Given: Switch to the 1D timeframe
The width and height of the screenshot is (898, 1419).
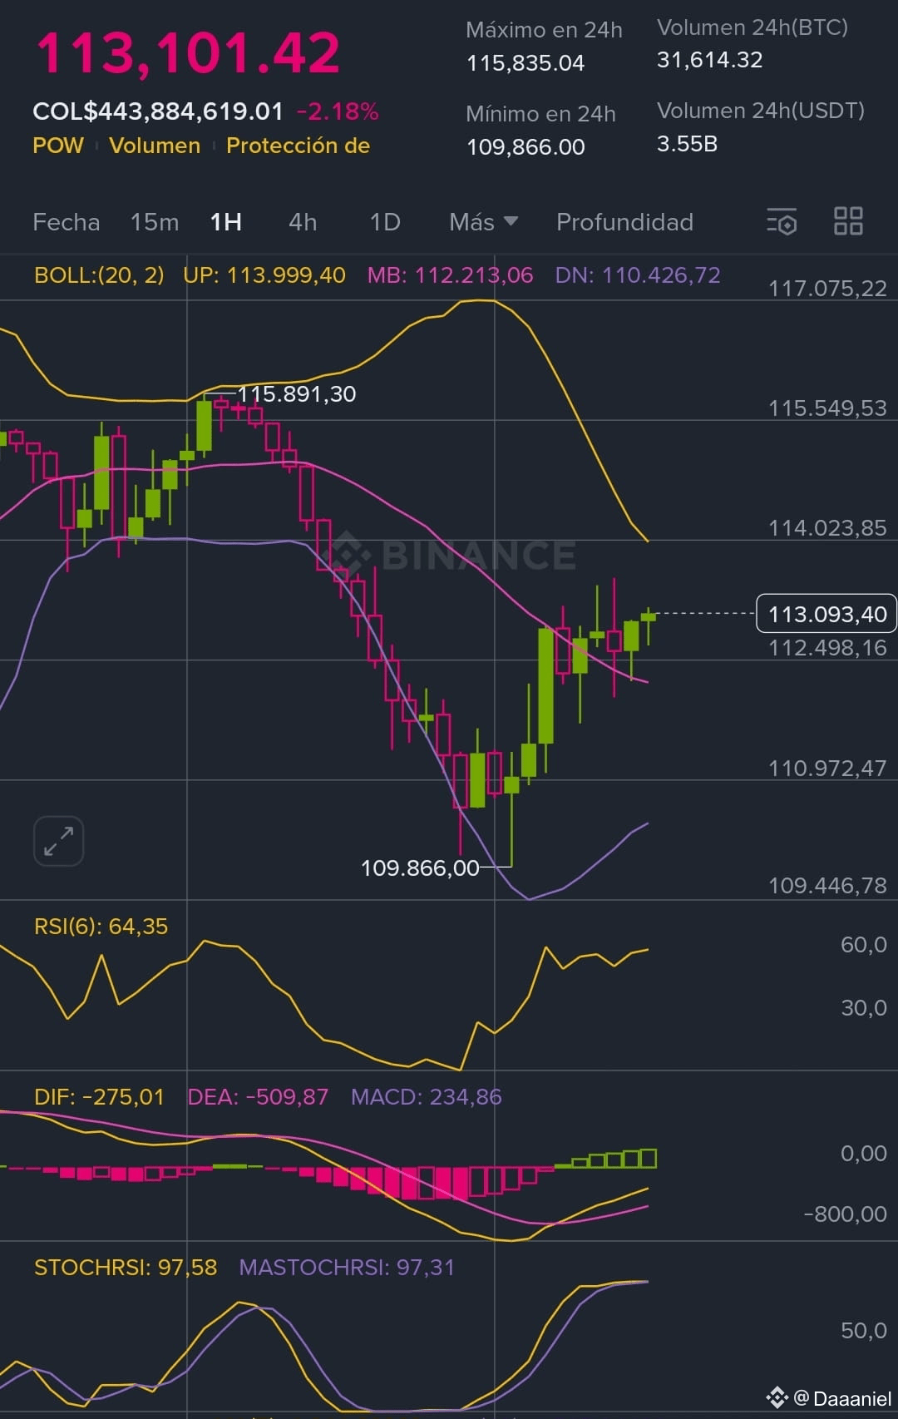Looking at the screenshot, I should [385, 222].
